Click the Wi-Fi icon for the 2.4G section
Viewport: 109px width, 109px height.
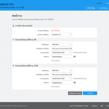tap(13, 66)
